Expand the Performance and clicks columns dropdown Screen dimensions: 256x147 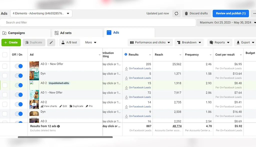pos(150,42)
